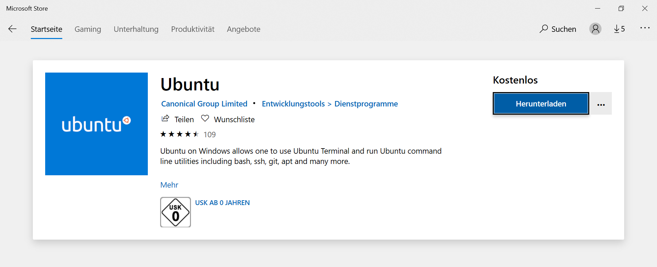The height and width of the screenshot is (267, 657).
Task: Switch to the Gaming tab
Action: click(x=88, y=29)
